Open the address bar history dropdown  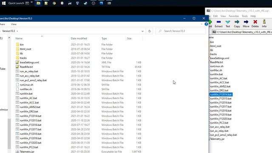tap(142, 31)
